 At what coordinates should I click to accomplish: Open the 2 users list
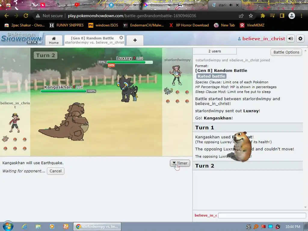tap(214, 51)
